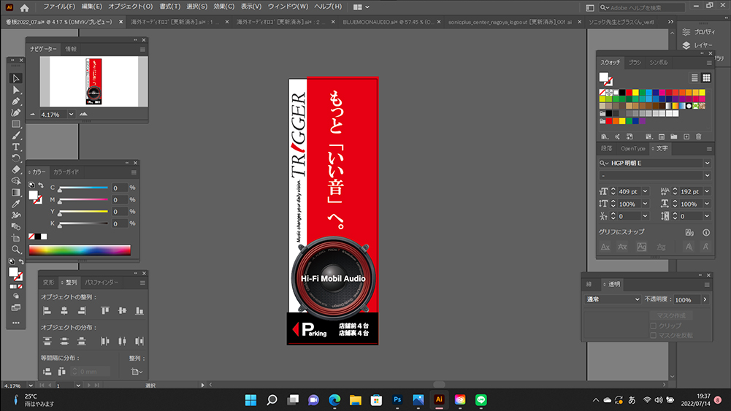Image resolution: width=731 pixels, height=411 pixels.
Task: Click horizontal align center icon
Action: tap(64, 311)
